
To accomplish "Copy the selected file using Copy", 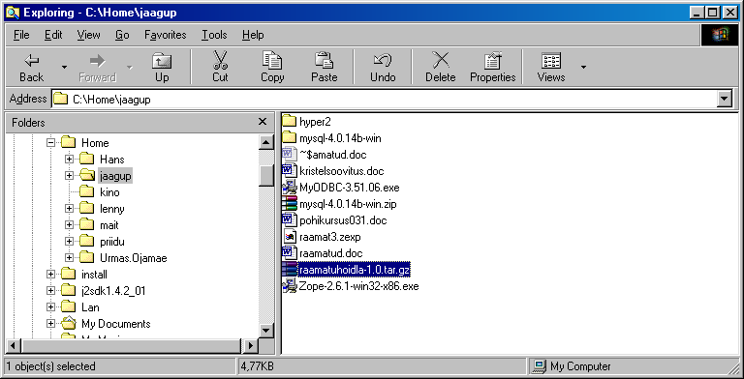I will click(x=272, y=68).
